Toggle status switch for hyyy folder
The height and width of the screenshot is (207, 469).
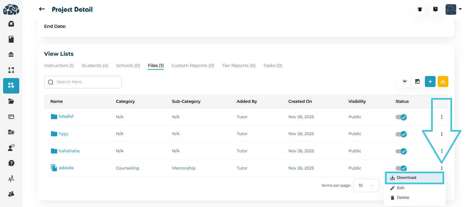click(x=401, y=134)
